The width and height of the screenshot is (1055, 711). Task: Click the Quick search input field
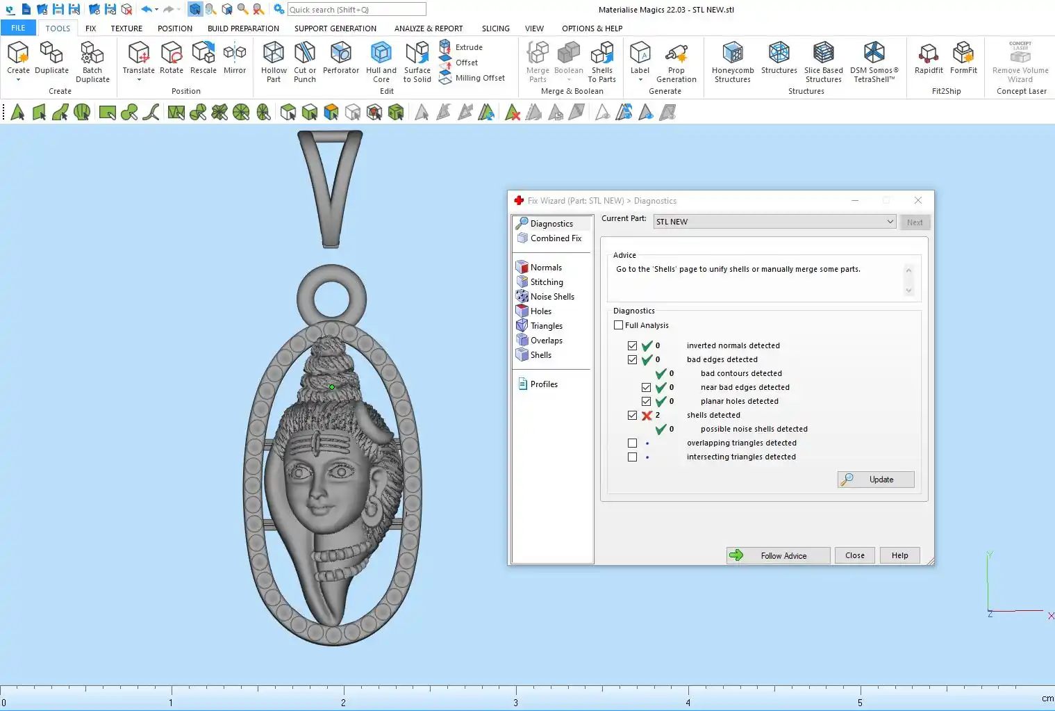(x=356, y=10)
